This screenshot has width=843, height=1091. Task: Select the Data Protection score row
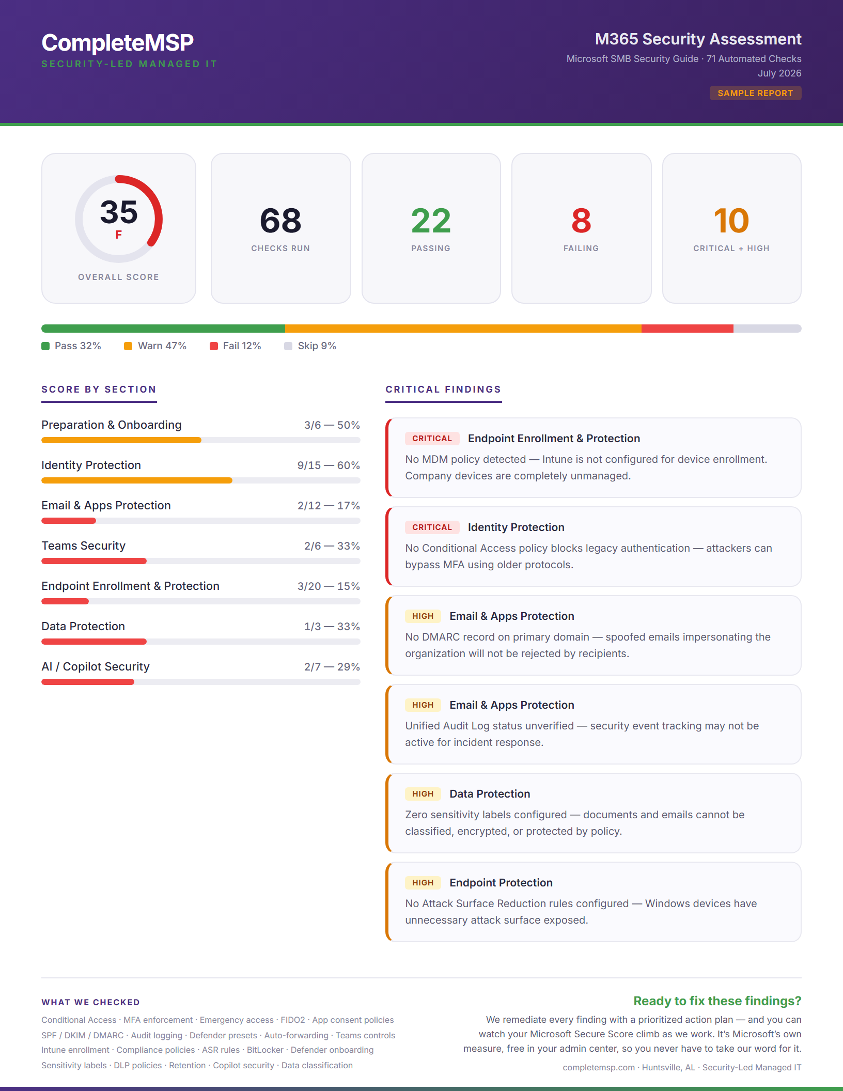point(201,632)
